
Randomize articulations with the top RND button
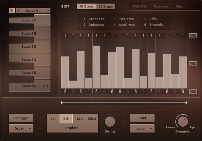(x=193, y=36)
